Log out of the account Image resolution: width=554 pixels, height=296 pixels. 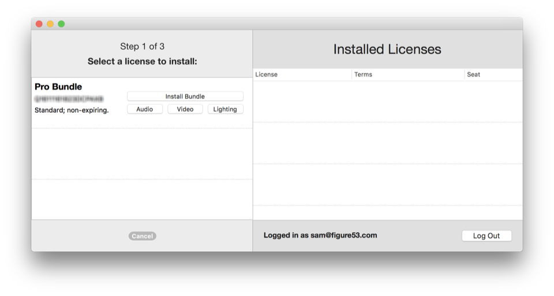point(486,236)
